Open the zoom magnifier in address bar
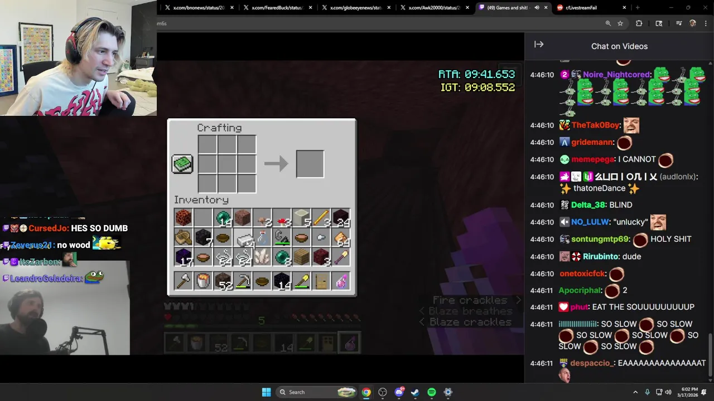The width and height of the screenshot is (714, 401). click(608, 23)
